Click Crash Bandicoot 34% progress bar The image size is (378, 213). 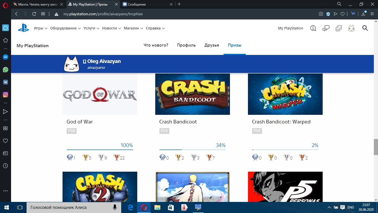pos(193,150)
